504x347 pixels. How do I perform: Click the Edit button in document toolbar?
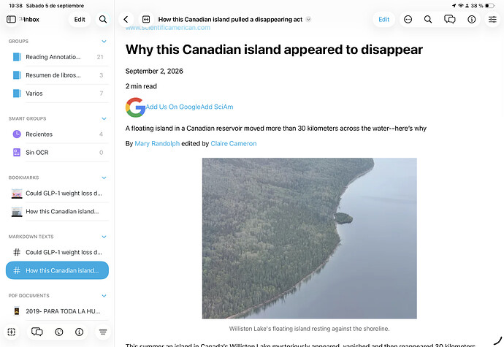point(383,19)
